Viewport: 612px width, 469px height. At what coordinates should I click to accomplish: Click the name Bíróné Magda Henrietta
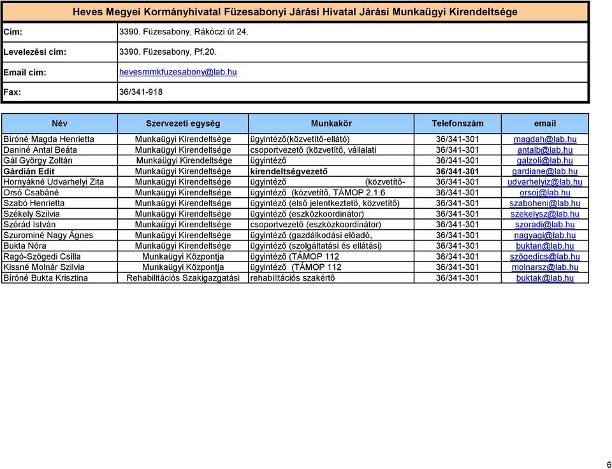coord(49,139)
